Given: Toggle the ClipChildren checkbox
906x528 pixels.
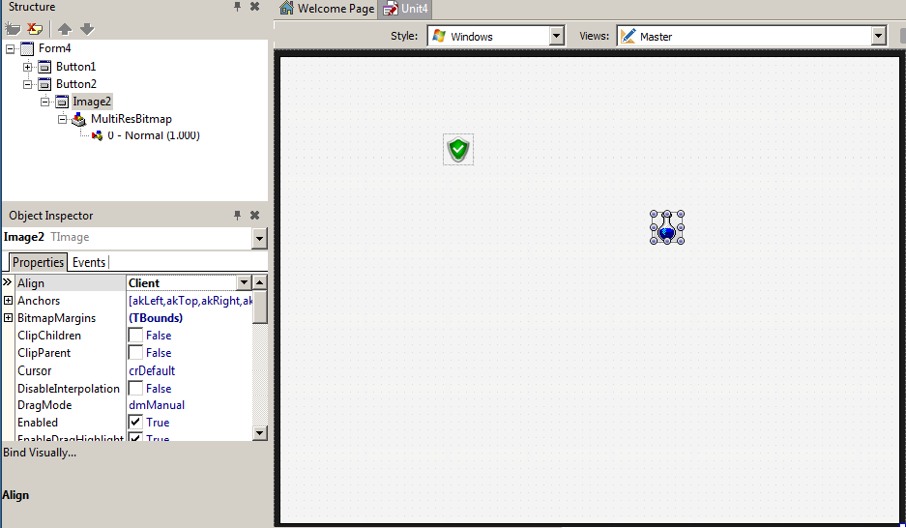Looking at the screenshot, I should coord(135,336).
